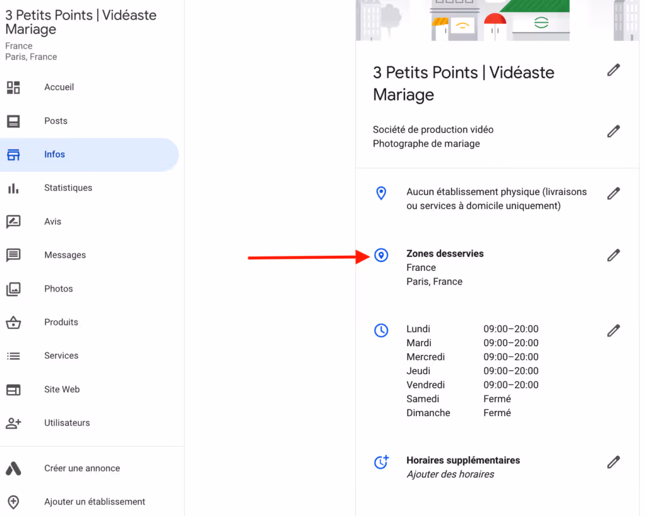The height and width of the screenshot is (516, 647).
Task: Click the Dimanche Fermé row
Action: [x=459, y=413]
